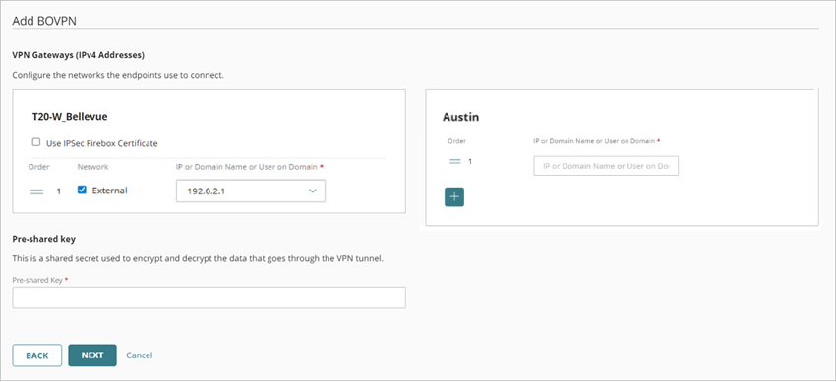Image resolution: width=836 pixels, height=382 pixels.
Task: Select the Austin gateway title
Action: [x=460, y=117]
